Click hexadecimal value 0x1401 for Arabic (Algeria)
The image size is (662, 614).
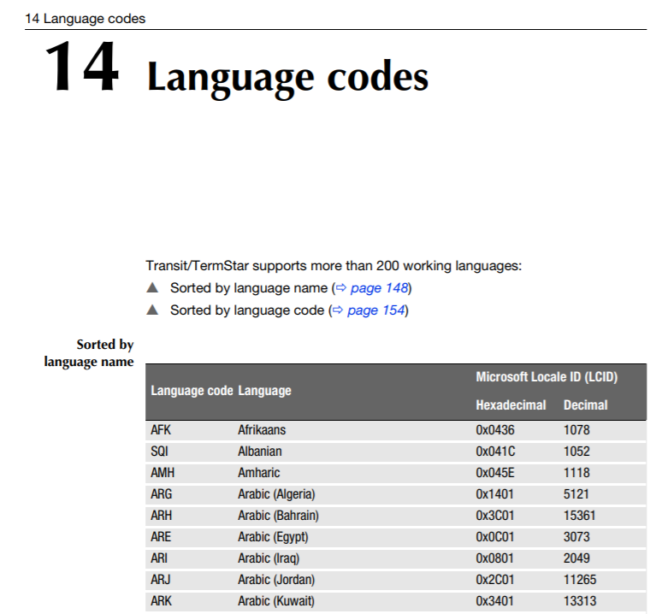[495, 494]
